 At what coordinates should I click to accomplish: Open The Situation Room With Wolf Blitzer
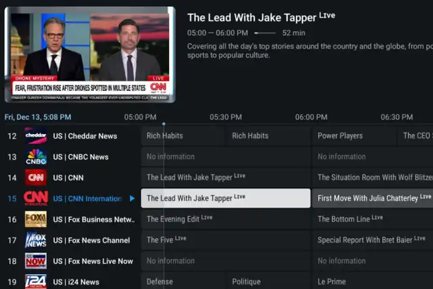(373, 177)
